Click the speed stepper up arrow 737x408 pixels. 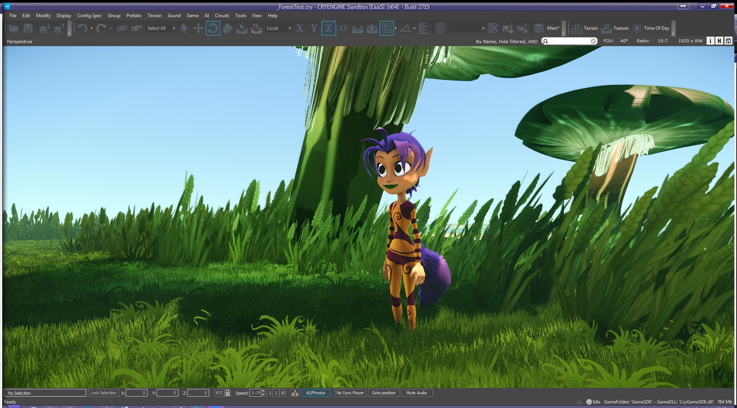point(263,391)
